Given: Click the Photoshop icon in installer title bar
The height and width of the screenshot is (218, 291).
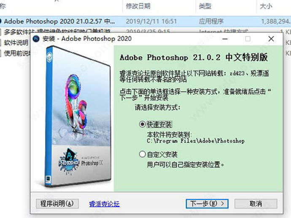Looking at the screenshot, I should pyautogui.click(x=36, y=39).
